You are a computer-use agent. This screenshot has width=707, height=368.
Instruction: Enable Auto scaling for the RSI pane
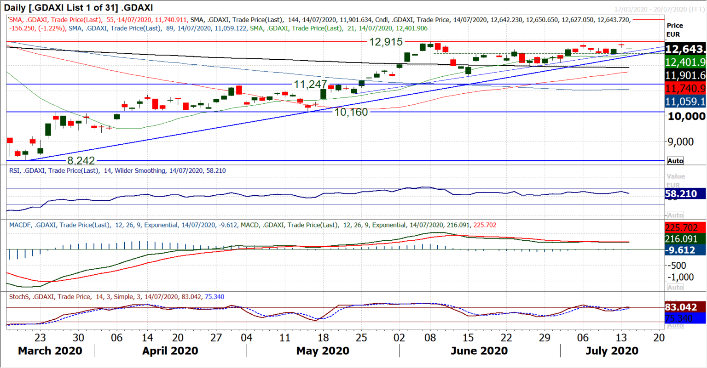[x=675, y=215]
